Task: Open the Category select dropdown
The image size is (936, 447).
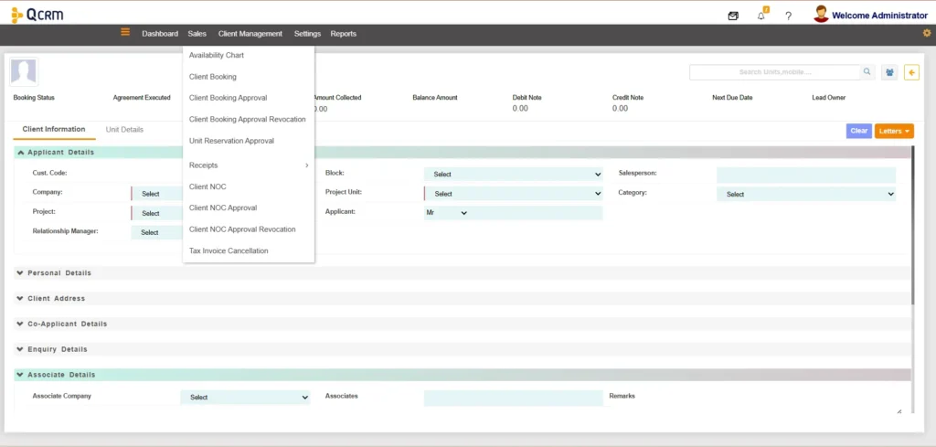Action: [x=806, y=194]
